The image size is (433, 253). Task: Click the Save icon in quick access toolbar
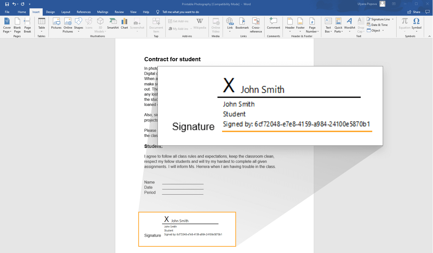pyautogui.click(x=7, y=4)
